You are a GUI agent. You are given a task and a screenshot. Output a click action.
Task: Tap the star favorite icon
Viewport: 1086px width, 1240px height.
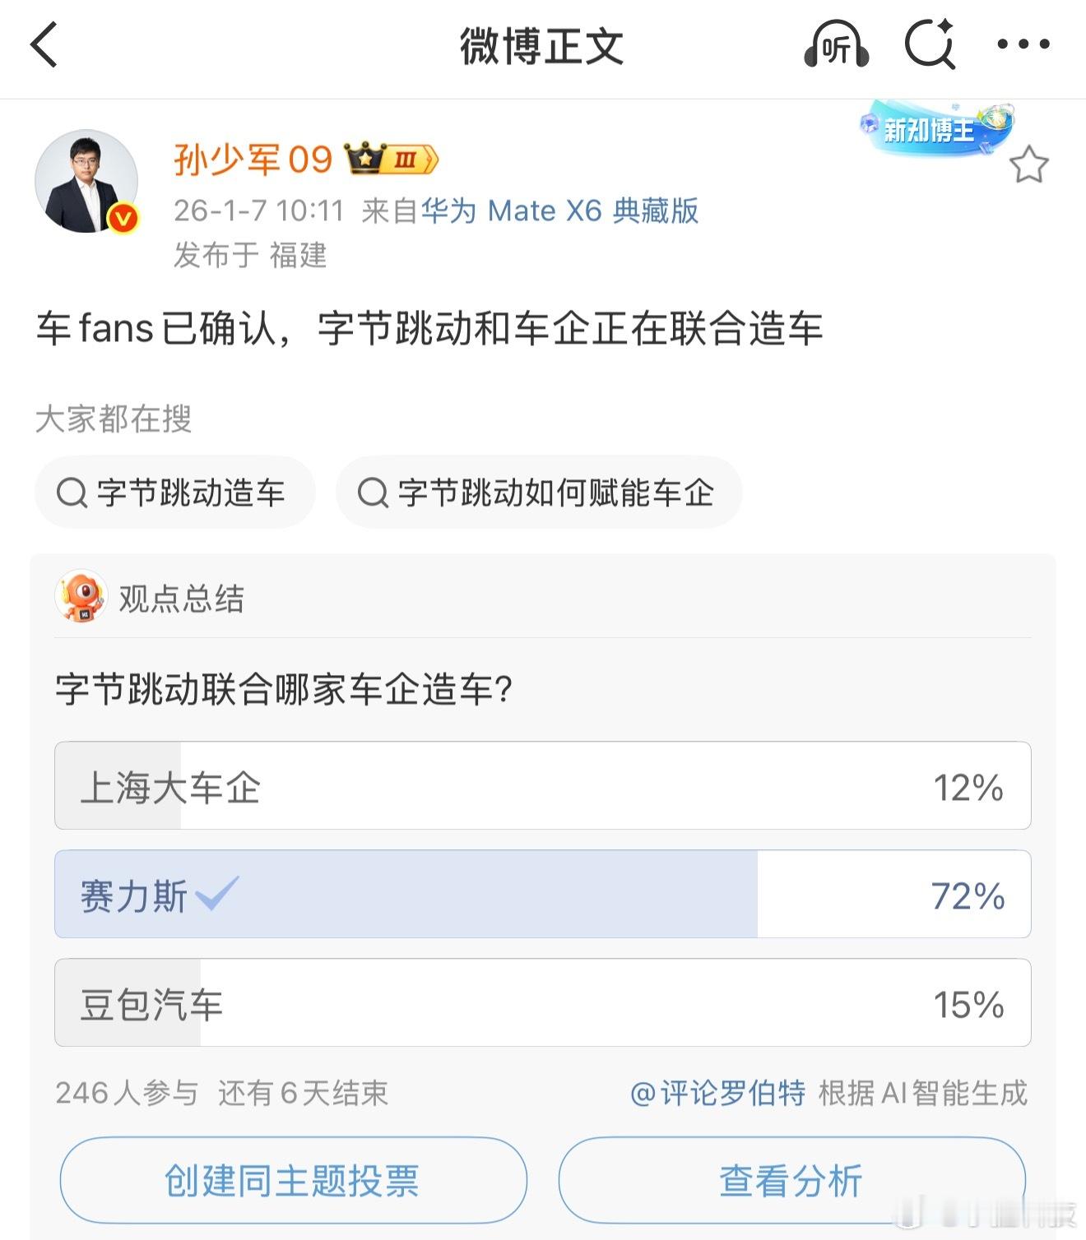pos(1028,165)
